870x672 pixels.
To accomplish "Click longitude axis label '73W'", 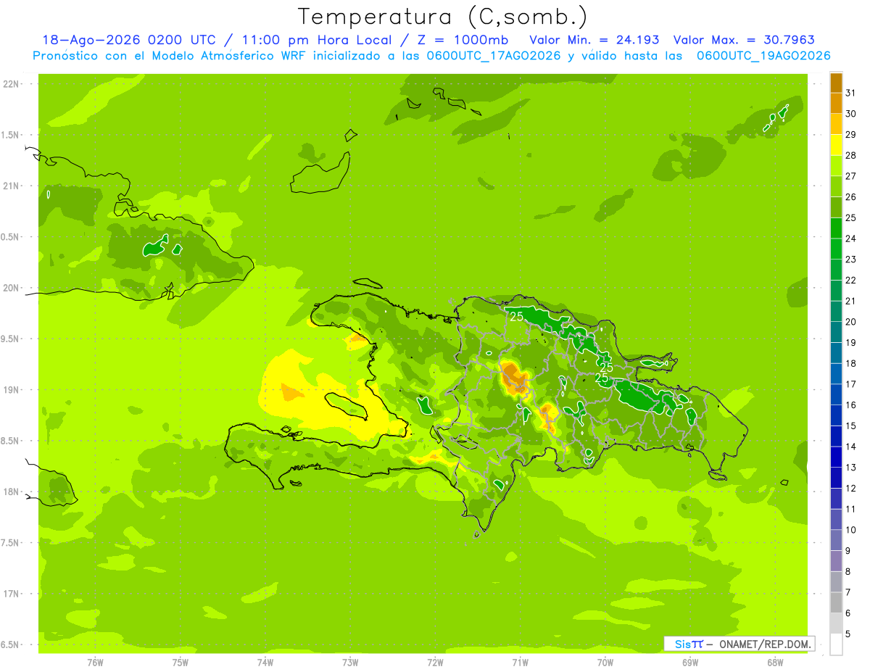I will (x=350, y=663).
